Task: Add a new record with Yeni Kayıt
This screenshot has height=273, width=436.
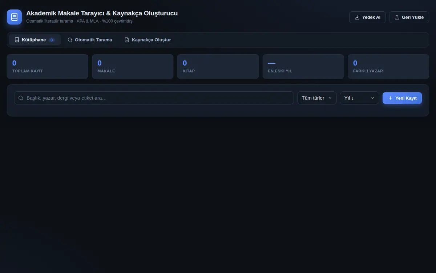Action: click(x=402, y=98)
